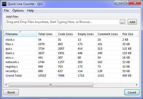143x99 pixels.
Task: Sort by the Empty Lines column header
Action: coord(86,34)
